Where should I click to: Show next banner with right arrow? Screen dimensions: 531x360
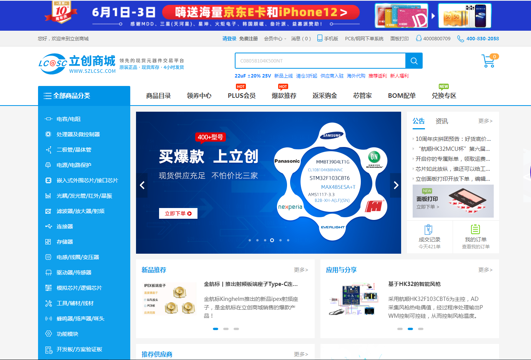pos(396,185)
